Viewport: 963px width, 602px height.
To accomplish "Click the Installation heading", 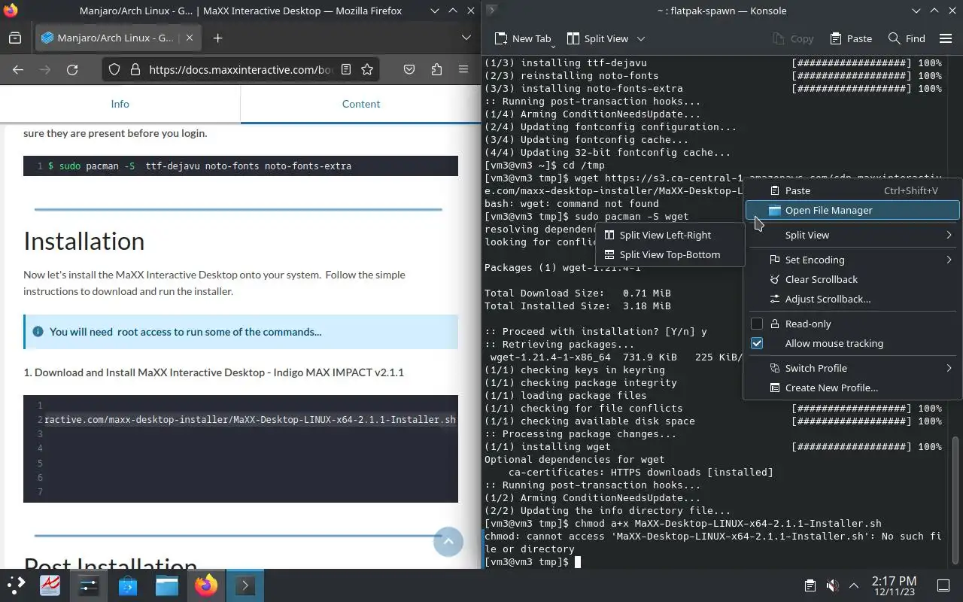I will (x=84, y=241).
